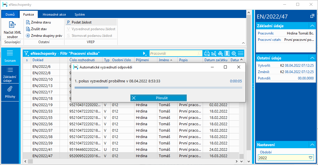Screen dimensions: 318x165
Task: Switch to the Hromadné akce tab
Action: [54, 14]
